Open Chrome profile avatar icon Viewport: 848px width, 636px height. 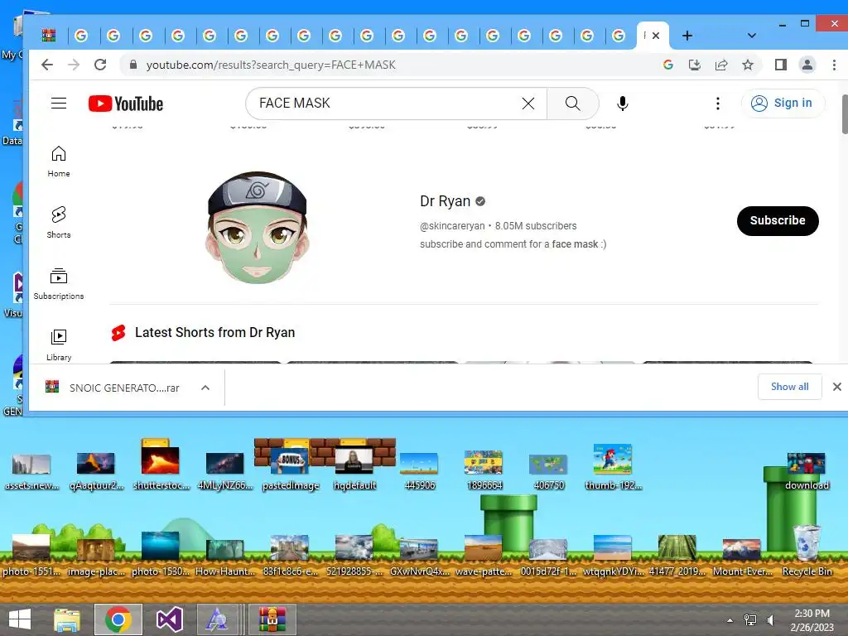(x=807, y=65)
